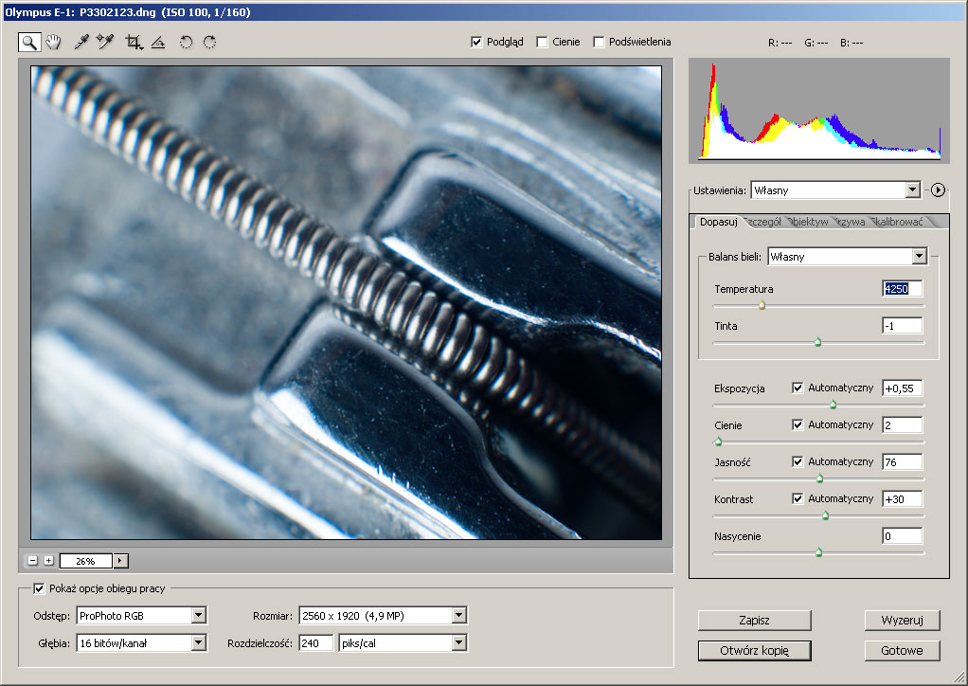Open the Balans bieli dropdown
The width and height of the screenshot is (968, 686).
pyautogui.click(x=918, y=257)
